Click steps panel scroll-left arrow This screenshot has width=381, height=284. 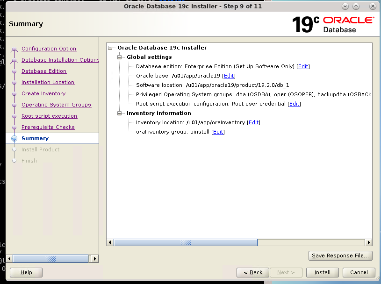click(x=9, y=259)
